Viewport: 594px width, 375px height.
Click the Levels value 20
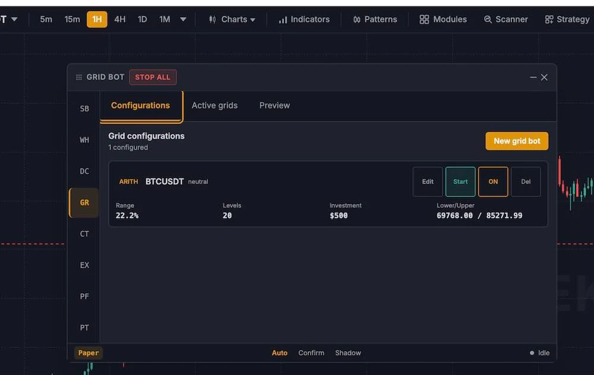pyautogui.click(x=228, y=216)
